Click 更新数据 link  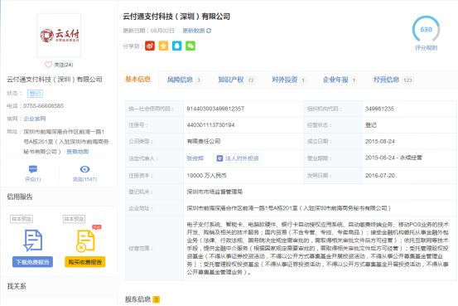pyautogui.click(x=194, y=31)
